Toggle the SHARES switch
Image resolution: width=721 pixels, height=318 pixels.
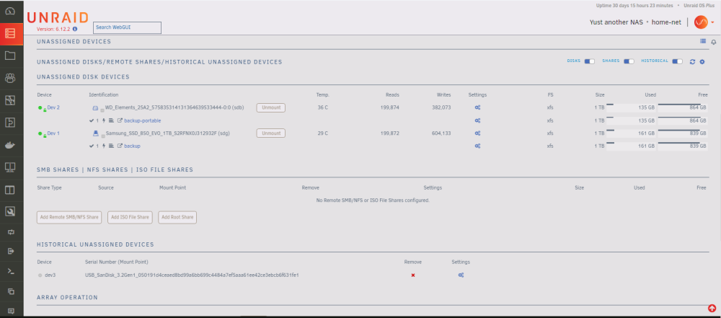(629, 62)
